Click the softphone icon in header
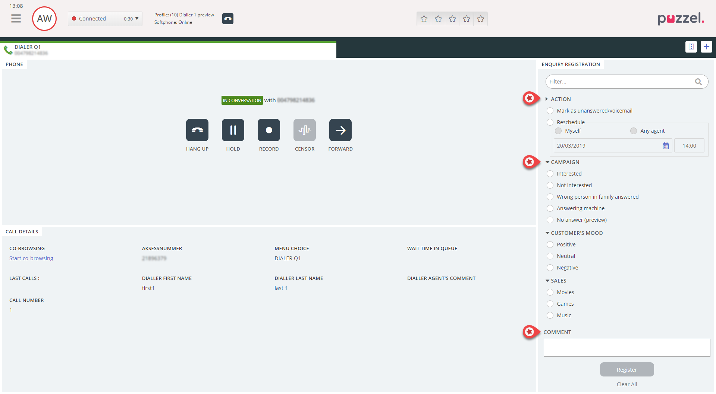Image resolution: width=716 pixels, height=394 pixels. (x=227, y=19)
